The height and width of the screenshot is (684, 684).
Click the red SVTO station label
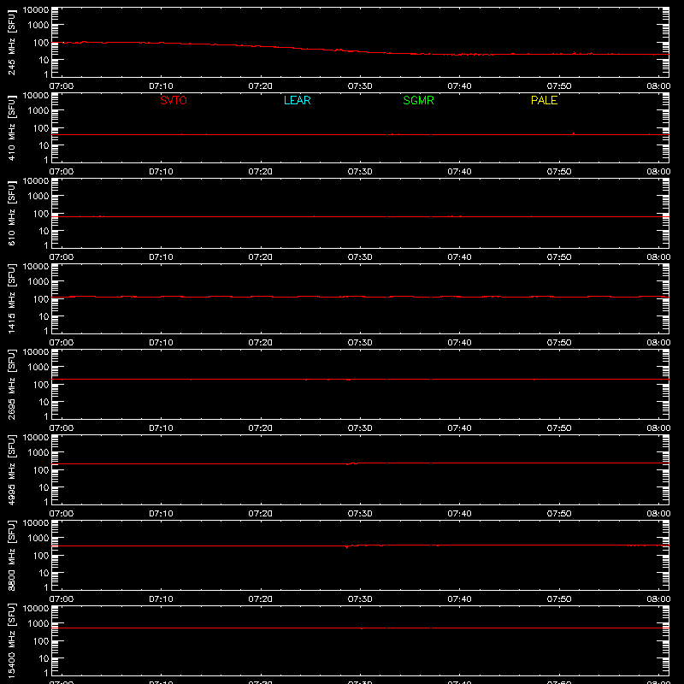click(174, 100)
